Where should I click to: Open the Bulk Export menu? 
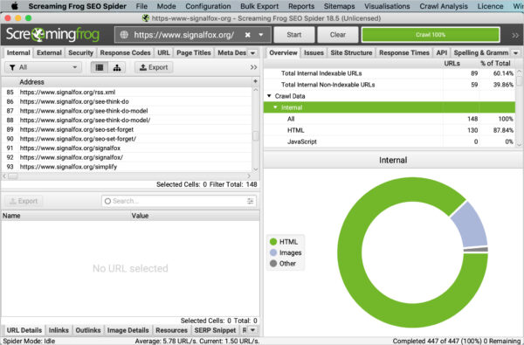(259, 6)
